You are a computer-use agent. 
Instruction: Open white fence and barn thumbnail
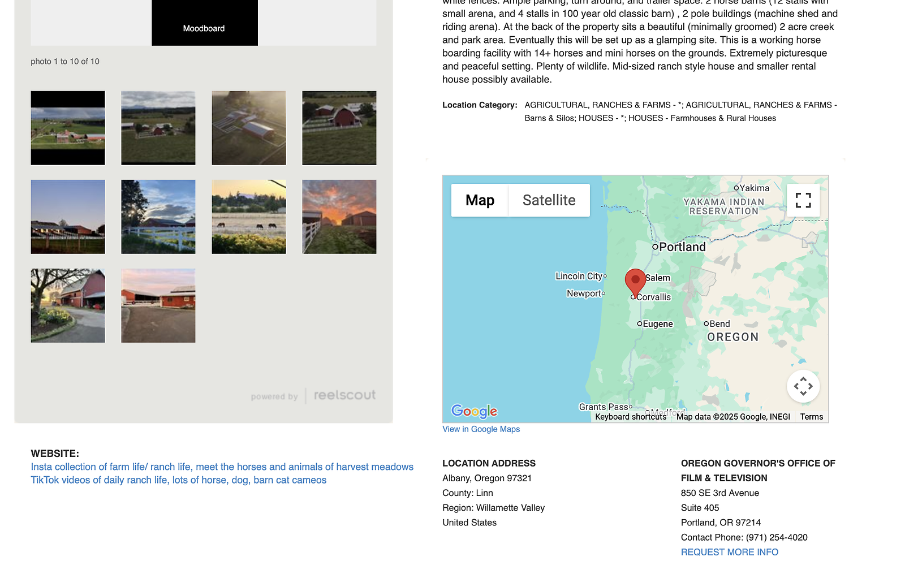158,217
